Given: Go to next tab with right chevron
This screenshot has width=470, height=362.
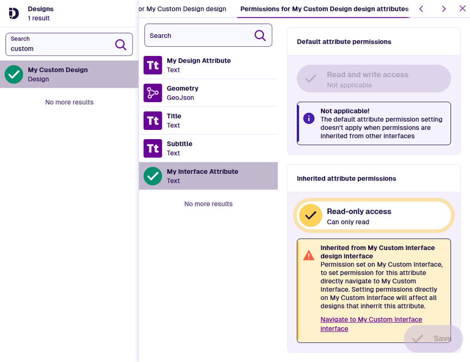Looking at the screenshot, I should (444, 9).
